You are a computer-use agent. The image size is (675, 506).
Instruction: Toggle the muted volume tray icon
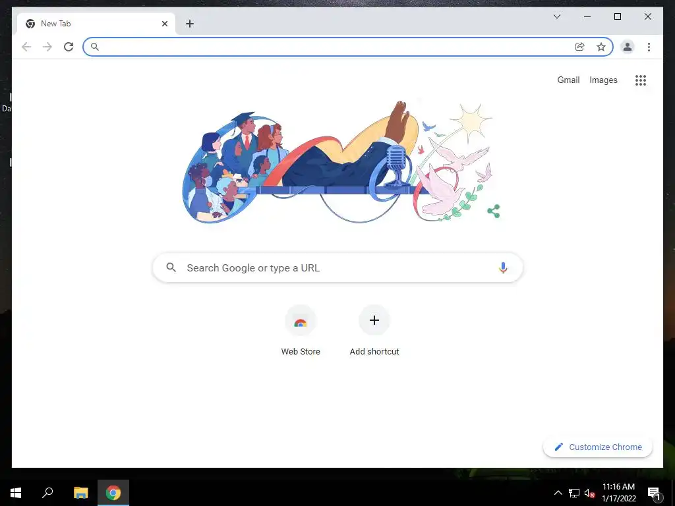[590, 493]
